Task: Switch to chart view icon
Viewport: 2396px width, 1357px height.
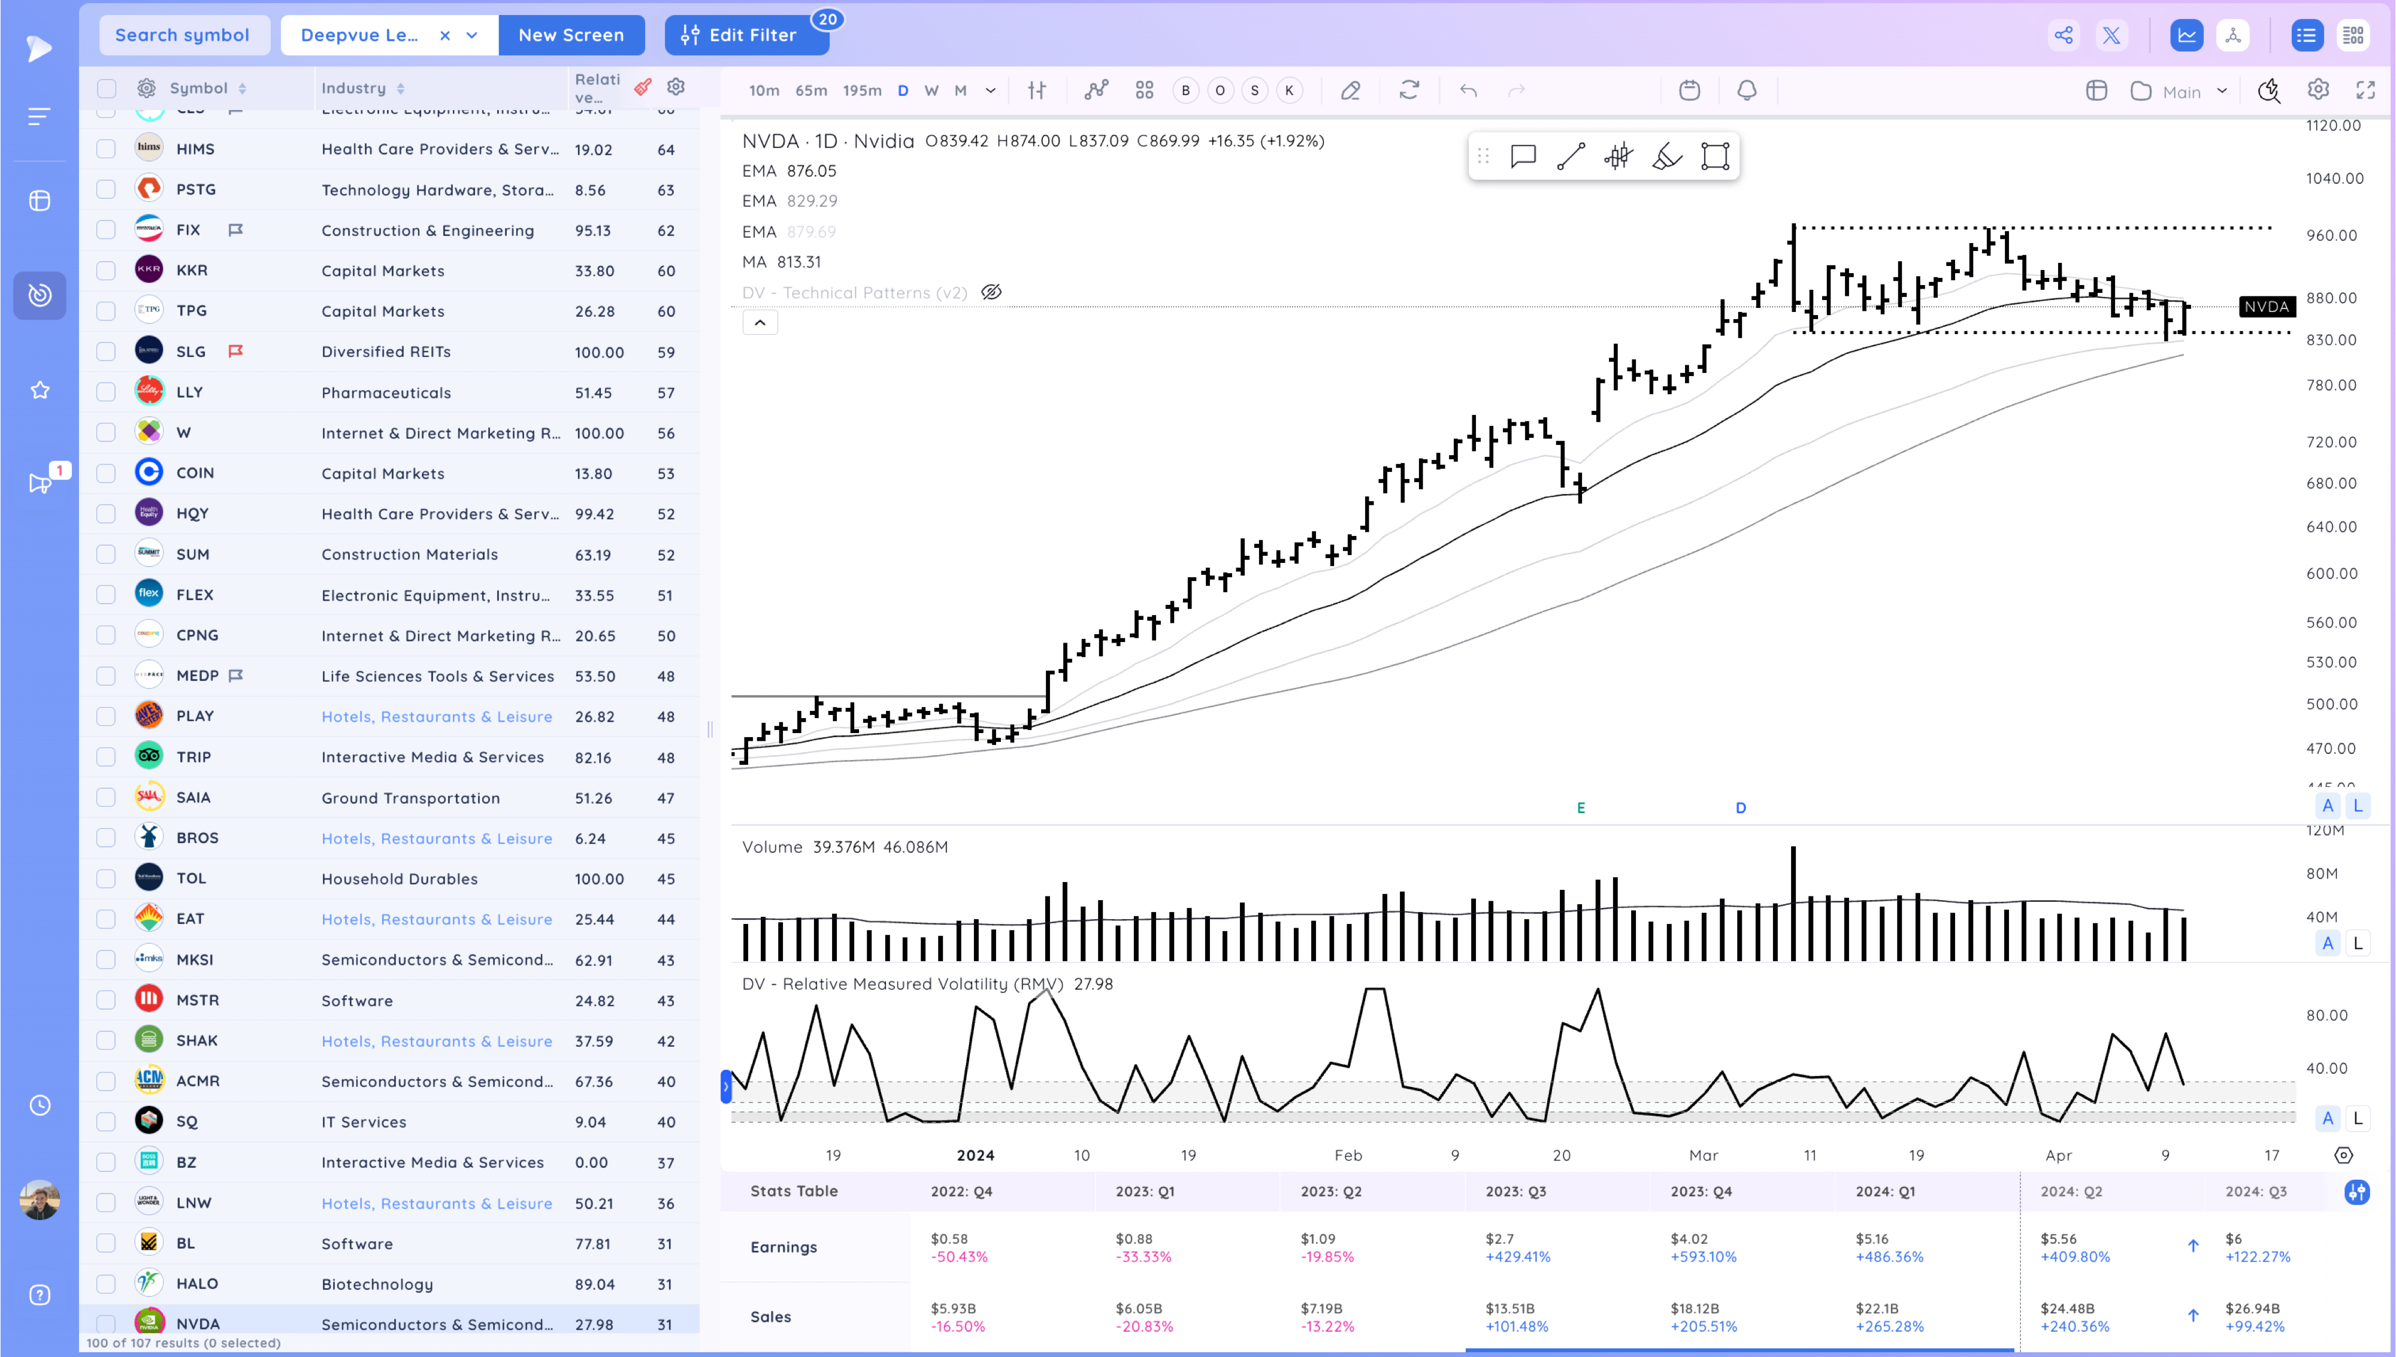Action: [2186, 35]
